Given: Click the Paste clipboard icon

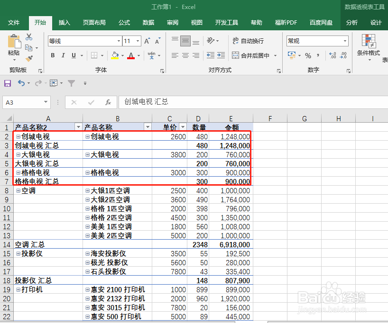Looking at the screenshot, I should click(x=14, y=41).
